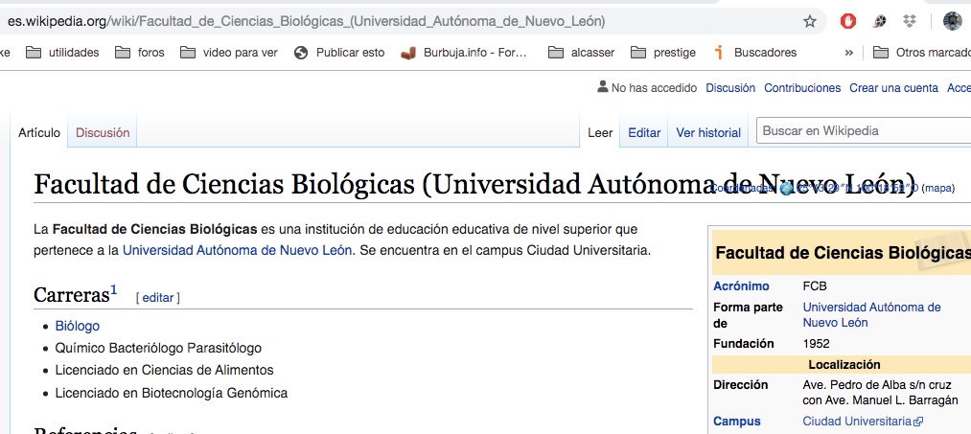Open the Editar tab
The width and height of the screenshot is (971, 434).
click(x=644, y=133)
